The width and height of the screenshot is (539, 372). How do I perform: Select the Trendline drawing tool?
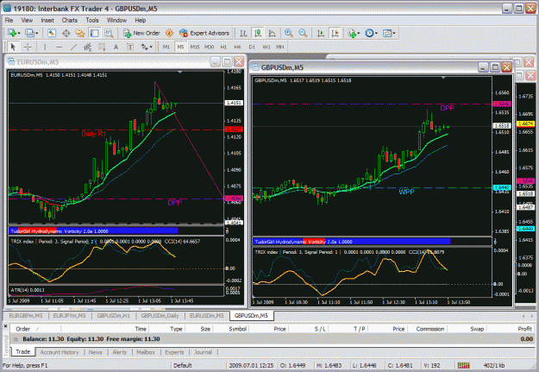73,47
